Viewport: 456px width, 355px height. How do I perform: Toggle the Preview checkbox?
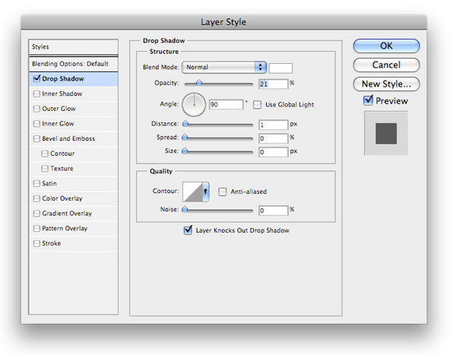368,100
